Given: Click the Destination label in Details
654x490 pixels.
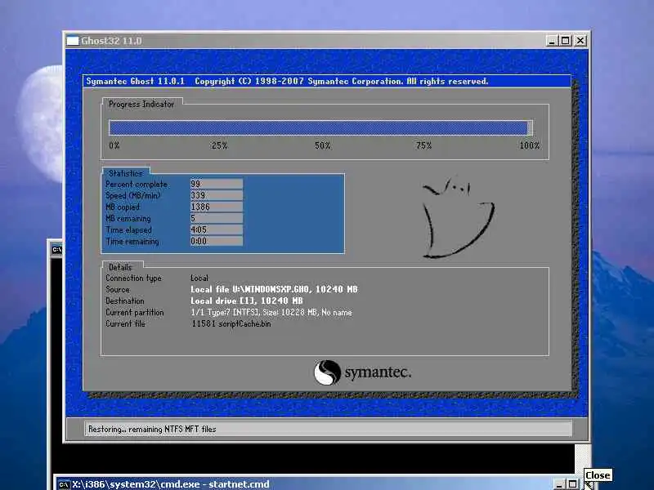Looking at the screenshot, I should [125, 301].
